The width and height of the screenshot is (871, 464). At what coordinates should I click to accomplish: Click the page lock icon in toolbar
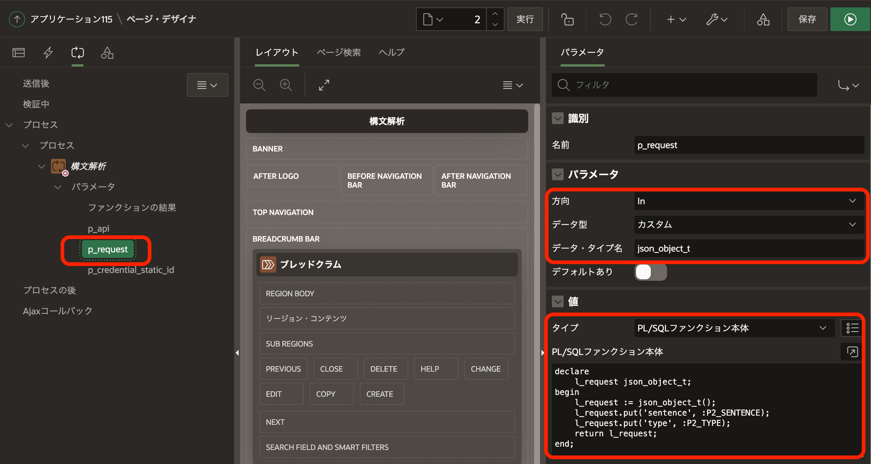(x=567, y=19)
